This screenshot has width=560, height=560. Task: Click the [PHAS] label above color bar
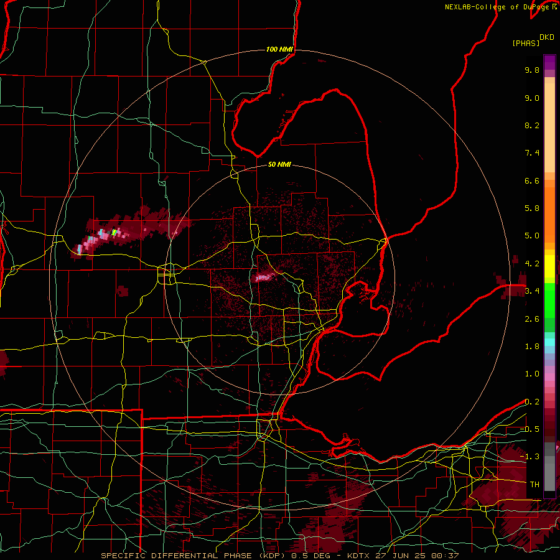(x=526, y=43)
